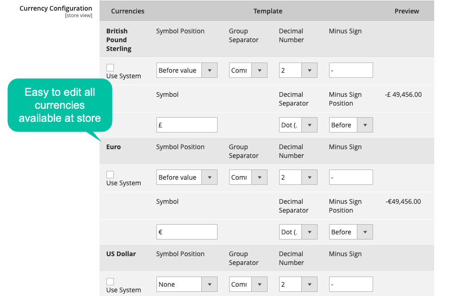The width and height of the screenshot is (455, 296).
Task: Expand Euro Decimal Separator dropdown
Action: pos(298,232)
